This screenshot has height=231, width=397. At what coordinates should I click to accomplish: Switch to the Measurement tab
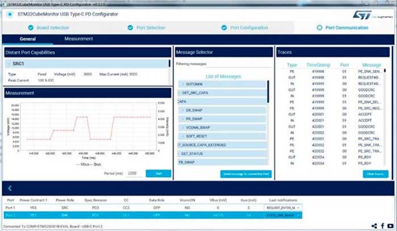(78, 39)
